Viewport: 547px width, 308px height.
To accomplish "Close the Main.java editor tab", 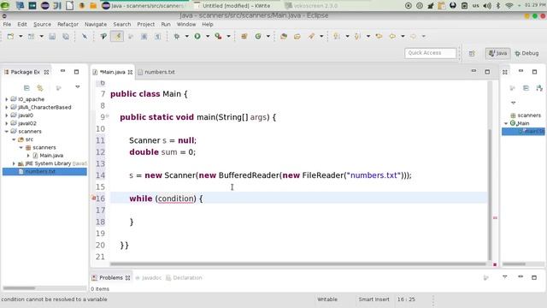I will (130, 72).
